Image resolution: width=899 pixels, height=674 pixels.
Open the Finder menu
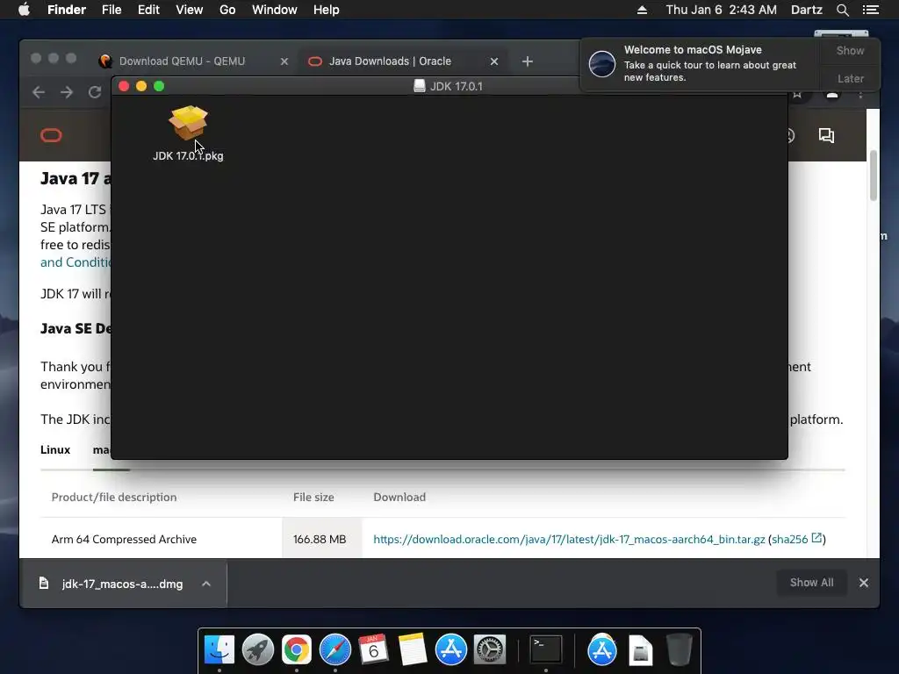click(67, 10)
